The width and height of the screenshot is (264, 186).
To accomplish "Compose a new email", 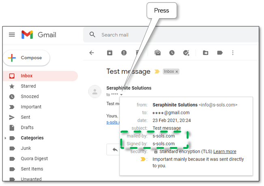I will (26, 58).
